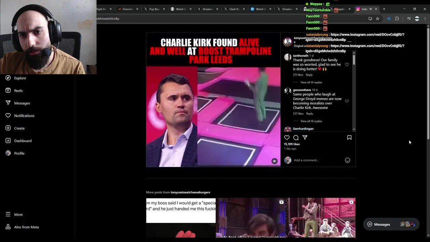Click the '337 likes' count
This screenshot has height=242, width=430.
298,114
